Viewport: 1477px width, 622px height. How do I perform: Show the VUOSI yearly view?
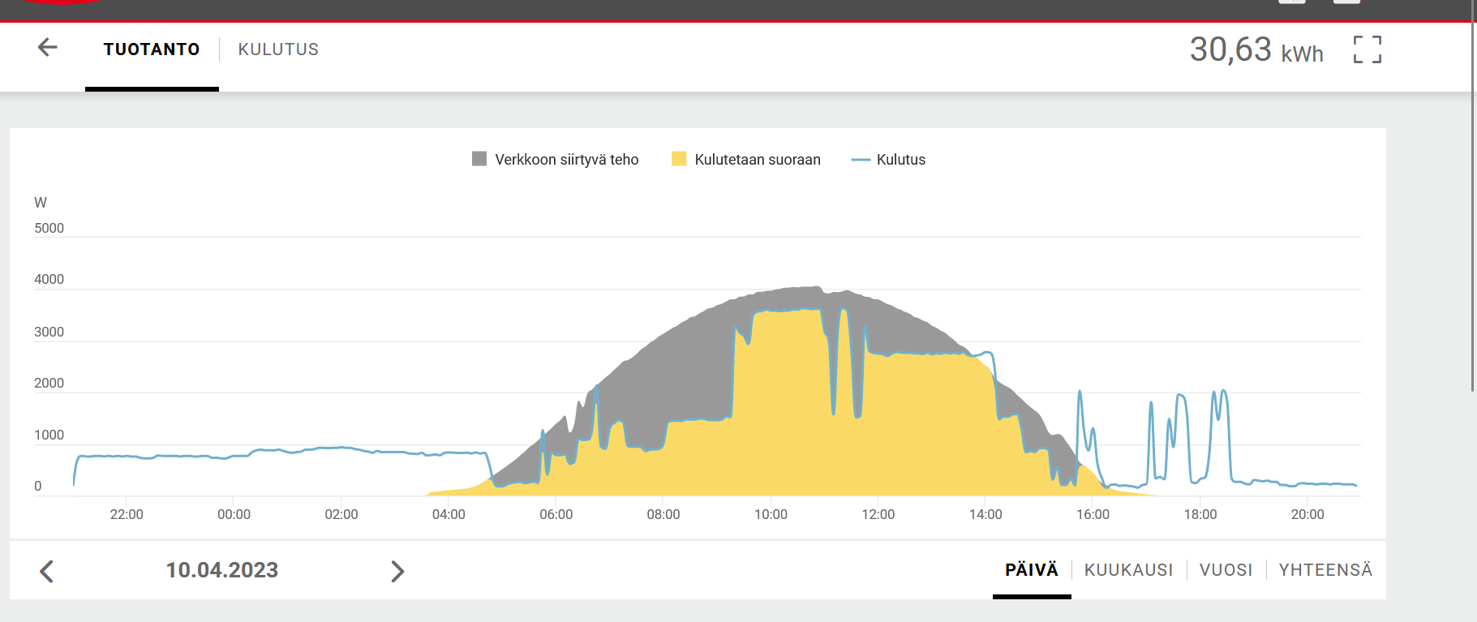1226,570
